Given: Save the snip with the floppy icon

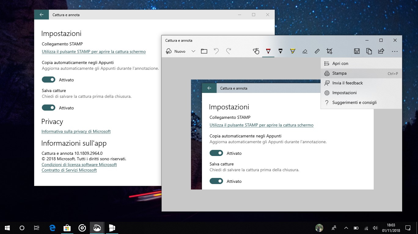Looking at the screenshot, I should point(357,51).
